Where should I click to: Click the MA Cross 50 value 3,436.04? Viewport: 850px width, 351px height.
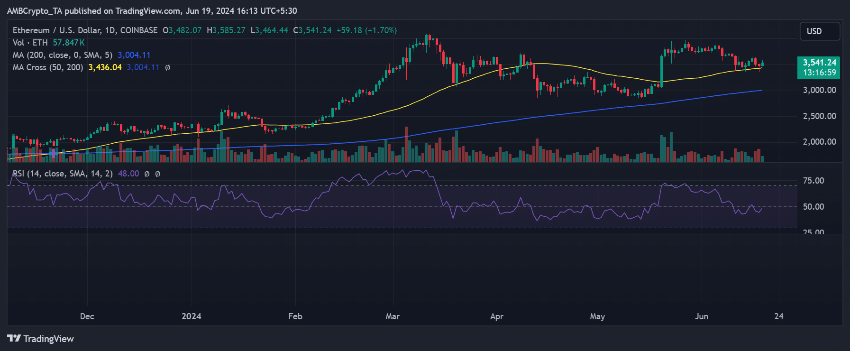point(105,67)
